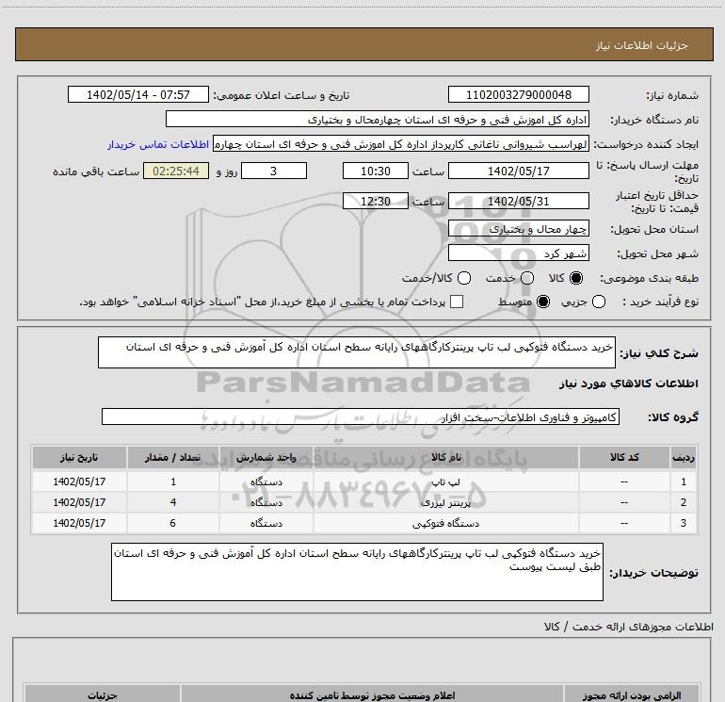Click the تاریخ نیاز column header

(79, 458)
